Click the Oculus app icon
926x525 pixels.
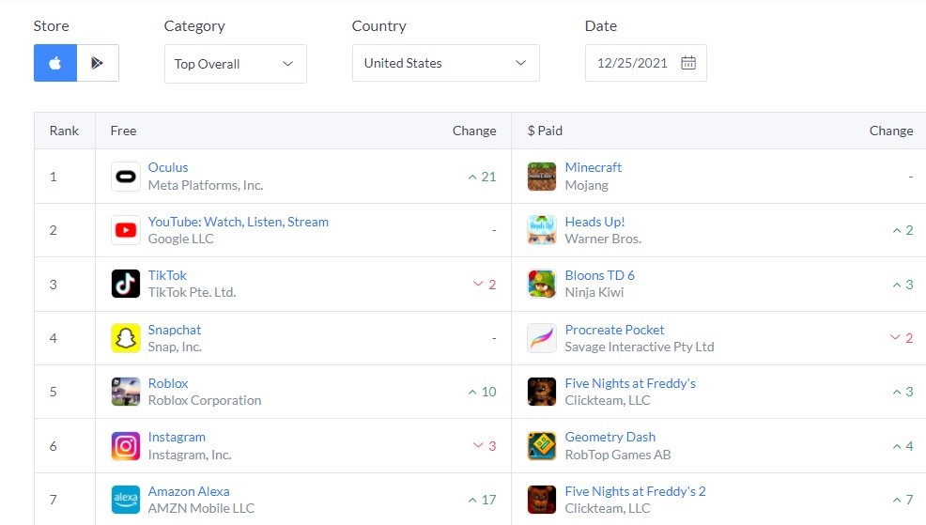click(126, 177)
